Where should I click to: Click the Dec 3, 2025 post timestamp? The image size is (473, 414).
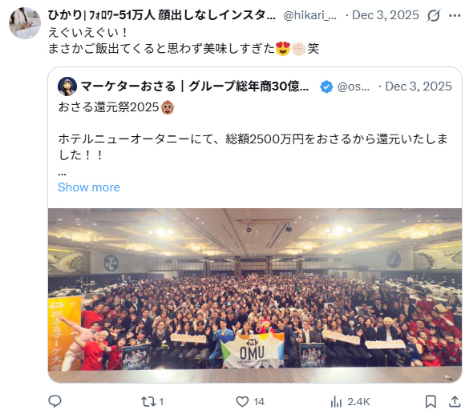[386, 15]
